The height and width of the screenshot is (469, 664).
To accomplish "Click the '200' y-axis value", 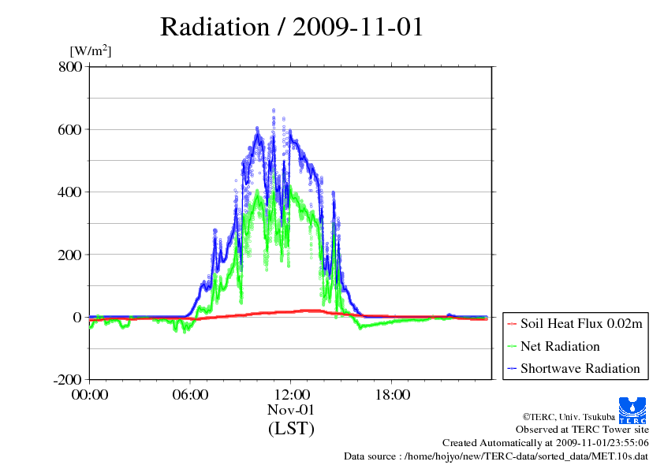I will (69, 255).
